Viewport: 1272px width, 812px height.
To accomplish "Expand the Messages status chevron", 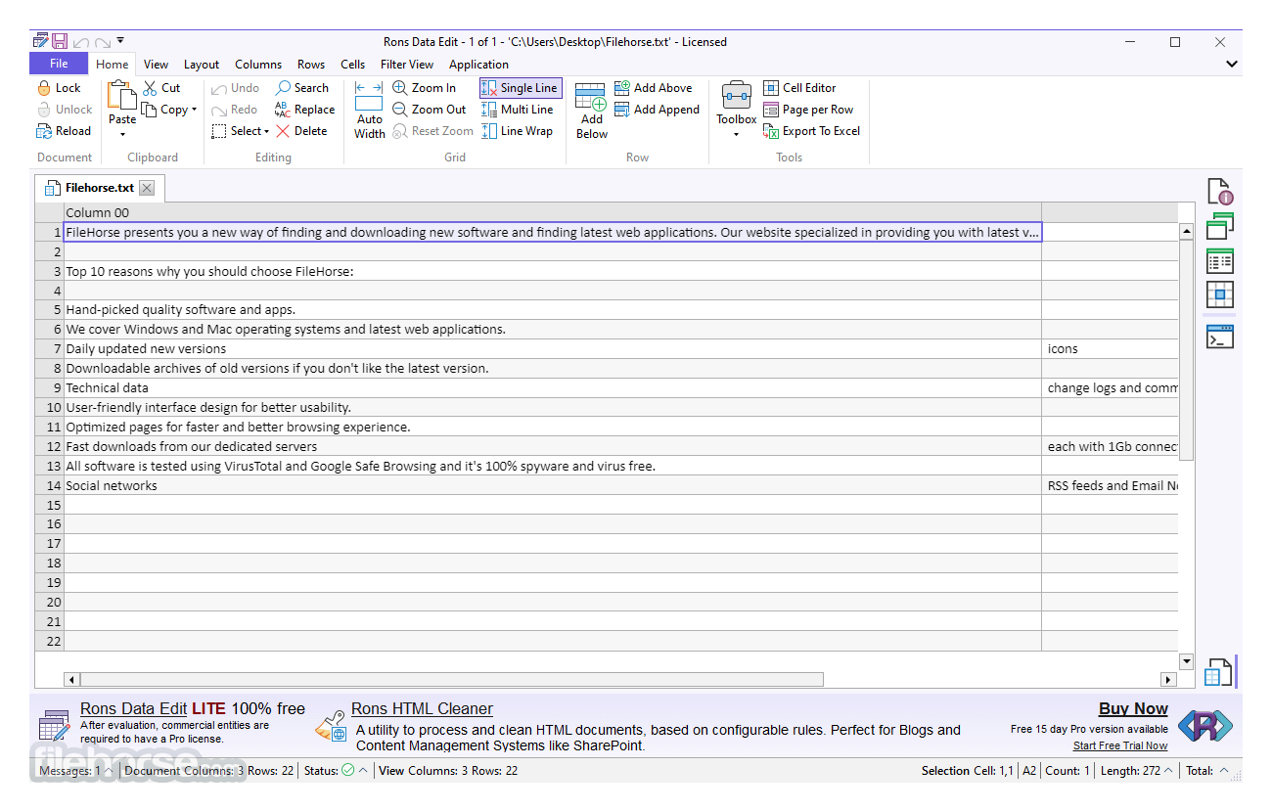I will point(109,771).
